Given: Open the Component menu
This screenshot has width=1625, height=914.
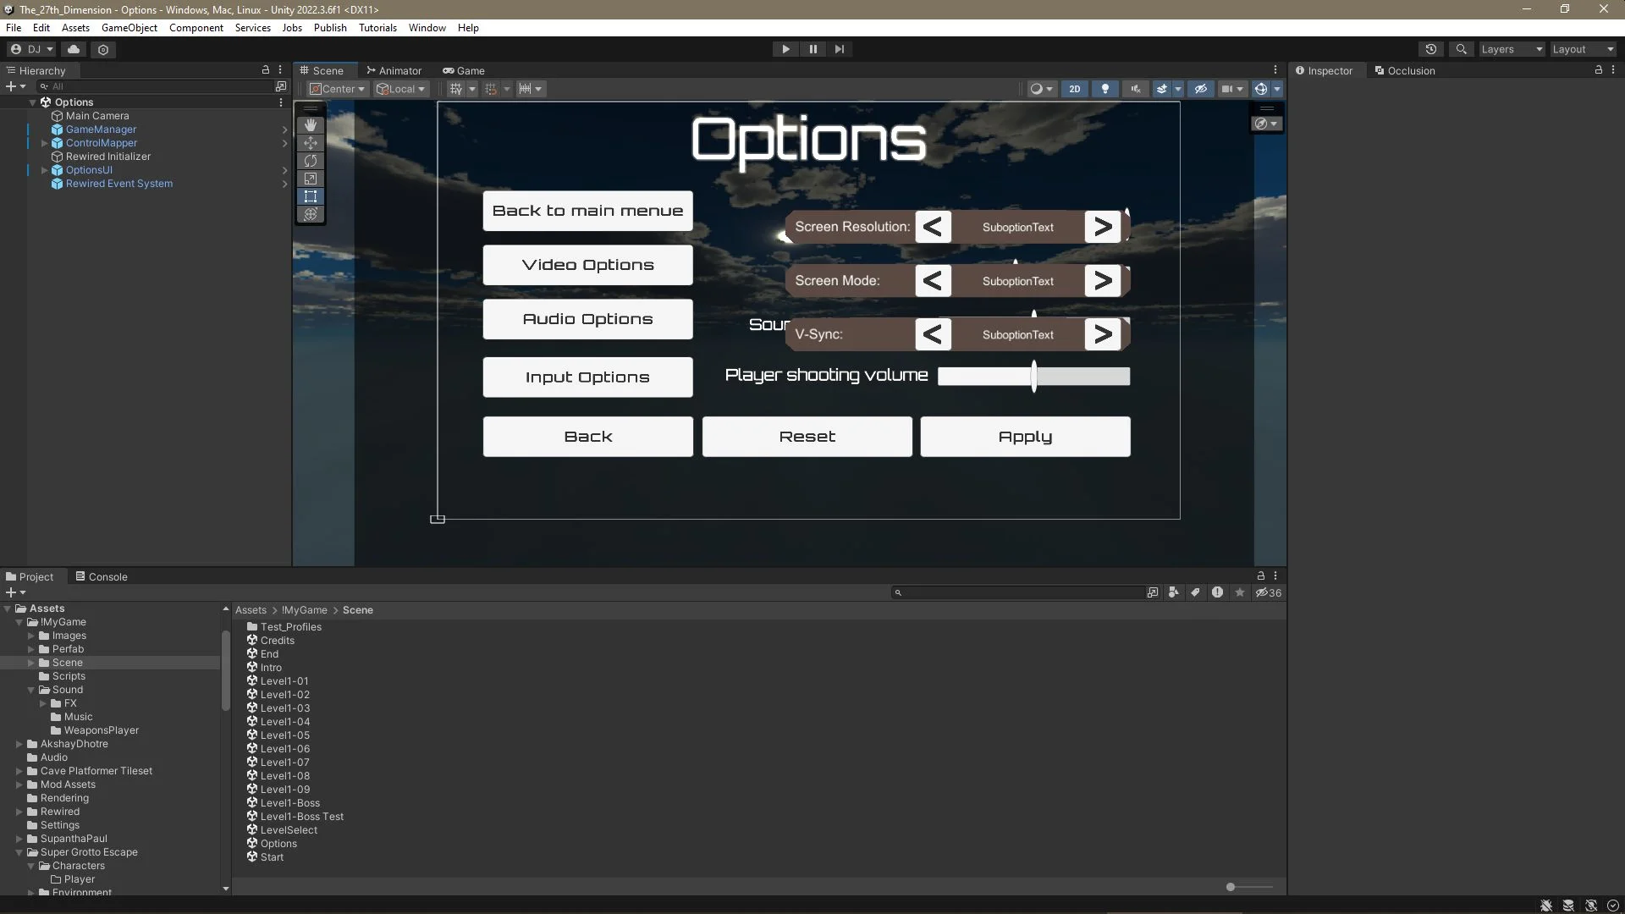Looking at the screenshot, I should point(196,27).
